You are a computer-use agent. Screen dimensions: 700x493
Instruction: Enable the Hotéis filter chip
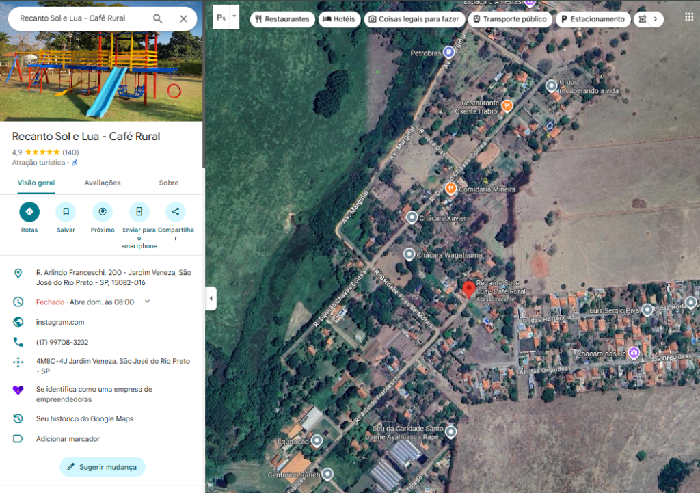tap(340, 19)
